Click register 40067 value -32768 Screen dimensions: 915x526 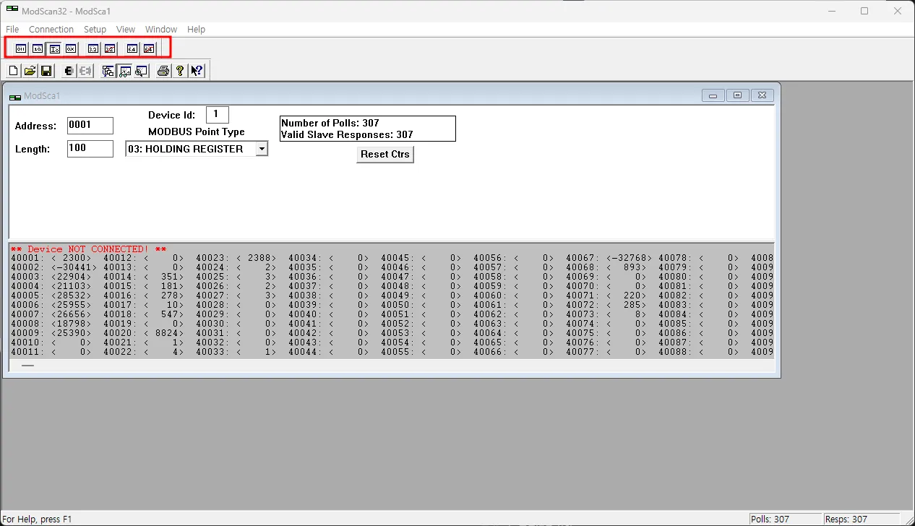(x=630, y=258)
